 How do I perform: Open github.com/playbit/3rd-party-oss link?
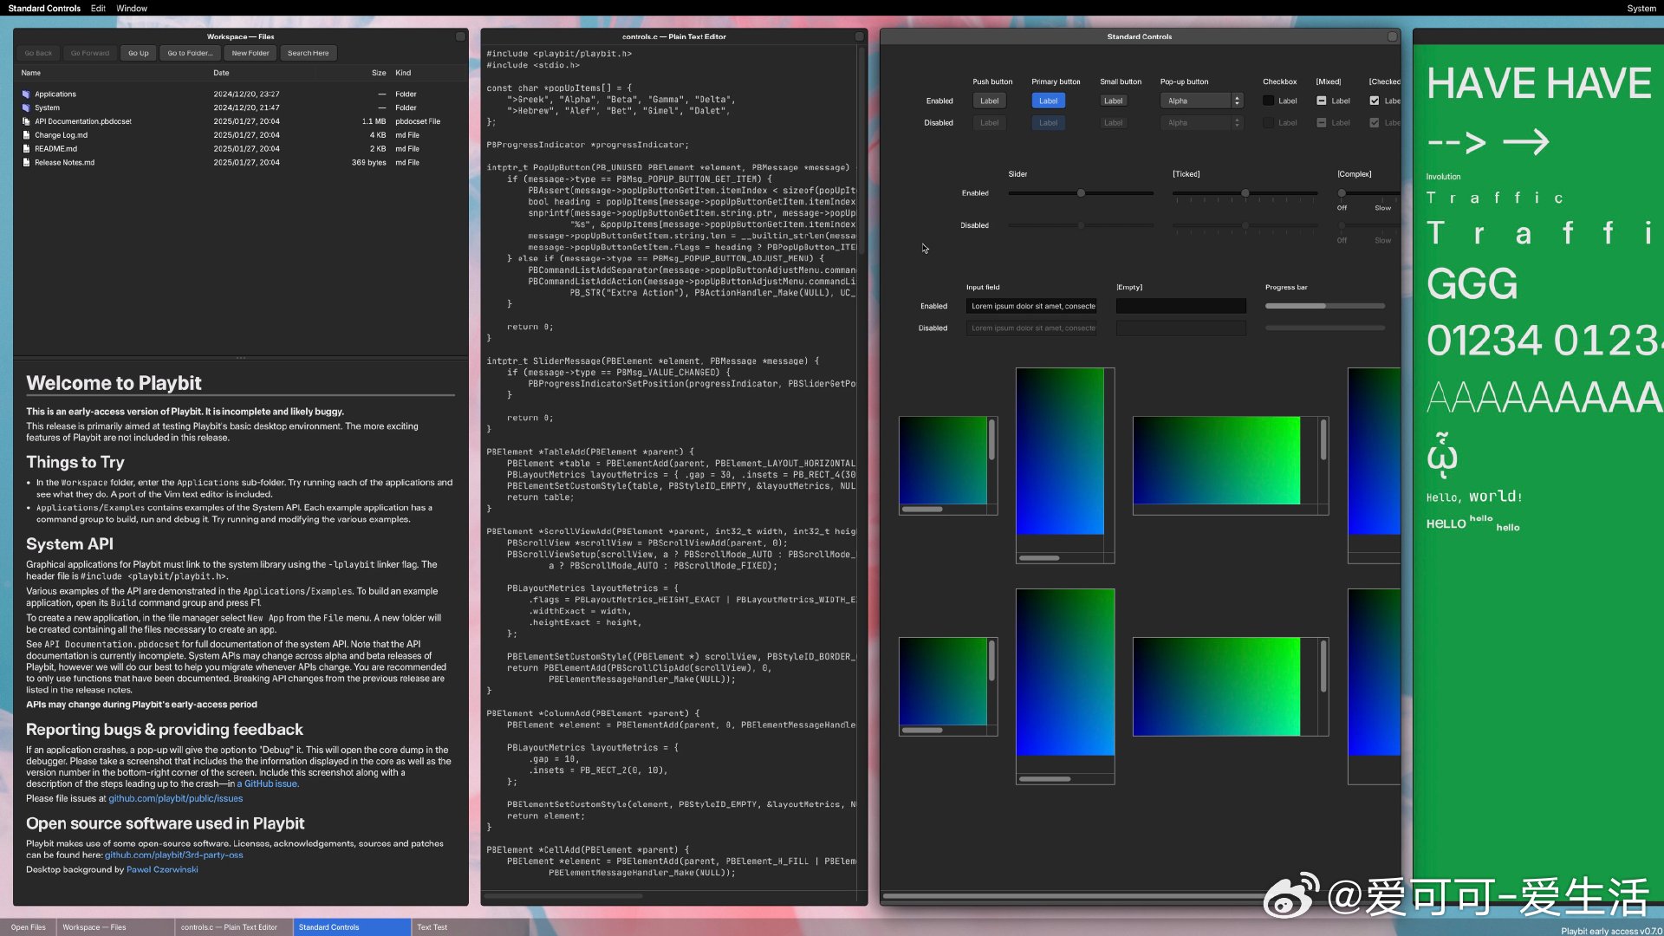pos(173,855)
